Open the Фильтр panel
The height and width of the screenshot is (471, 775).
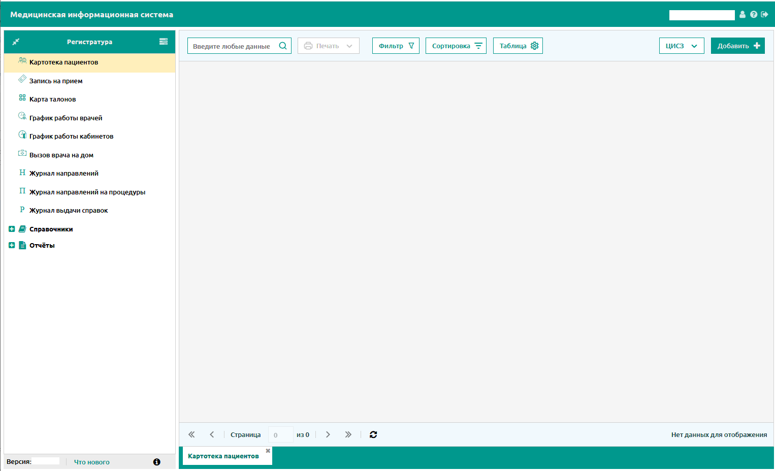[396, 46]
